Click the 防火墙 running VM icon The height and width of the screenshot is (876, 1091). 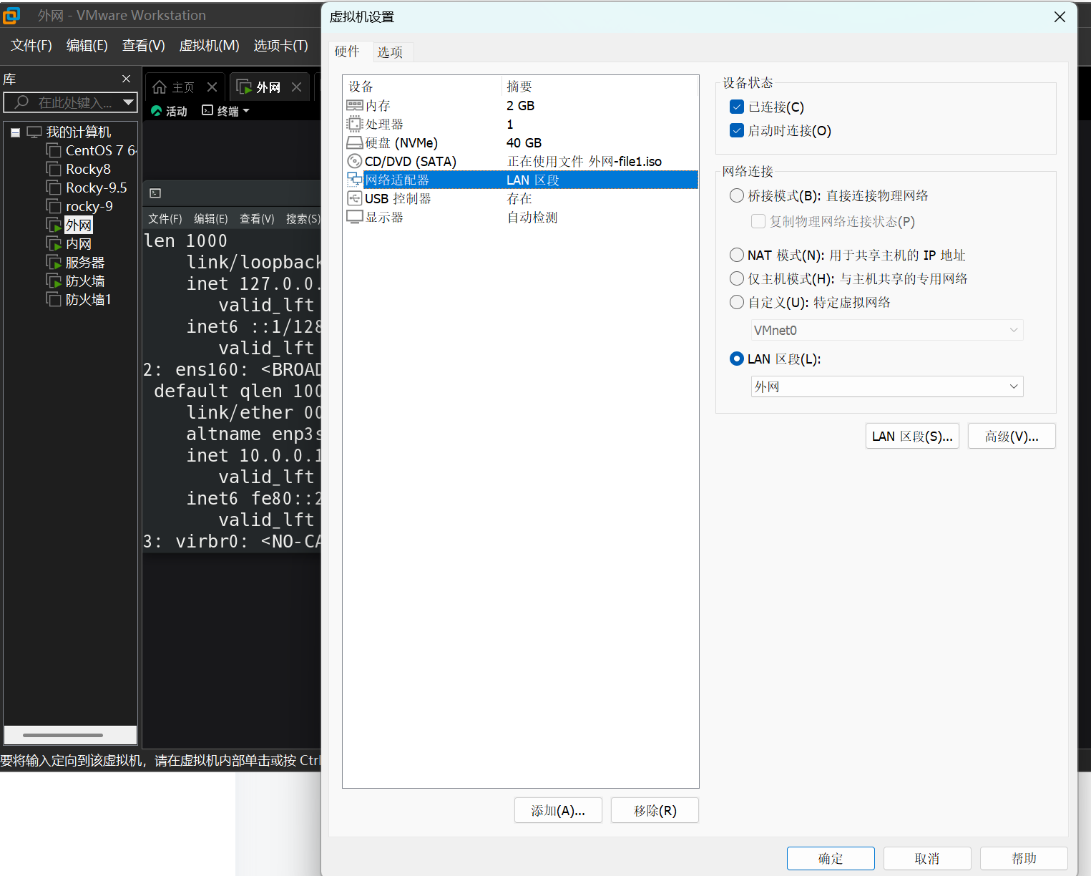point(54,281)
